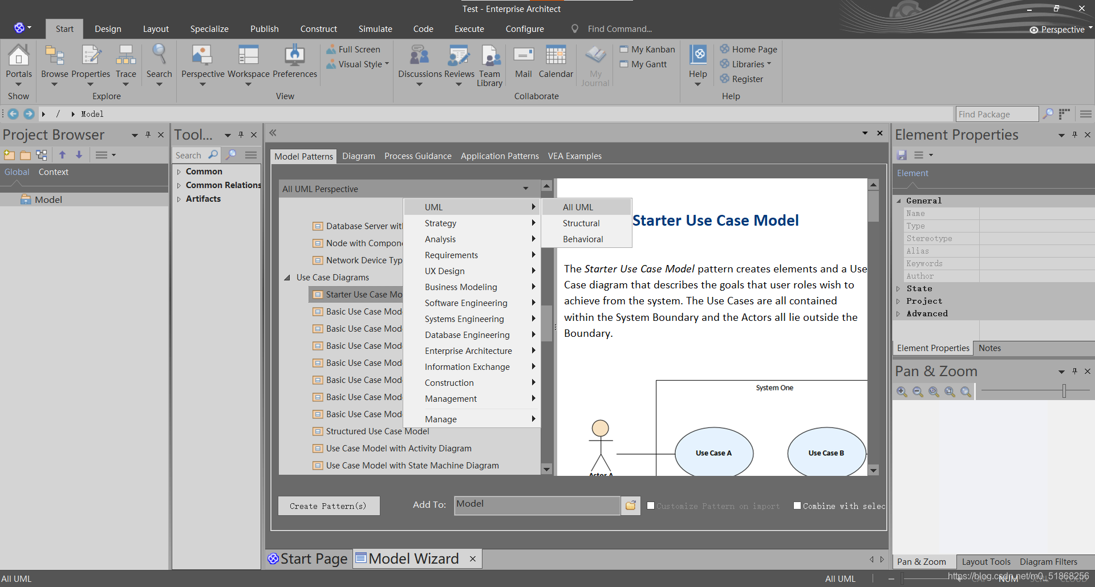The height and width of the screenshot is (587, 1095).
Task: Click move up arrow in Project Browser
Action: 63,155
